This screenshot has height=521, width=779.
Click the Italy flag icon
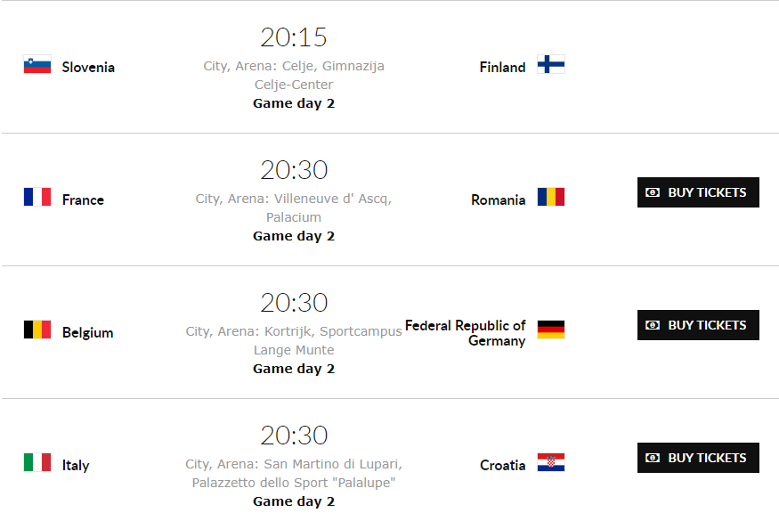pos(37,462)
